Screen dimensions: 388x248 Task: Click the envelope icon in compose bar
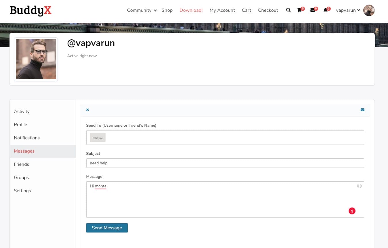[362, 110]
